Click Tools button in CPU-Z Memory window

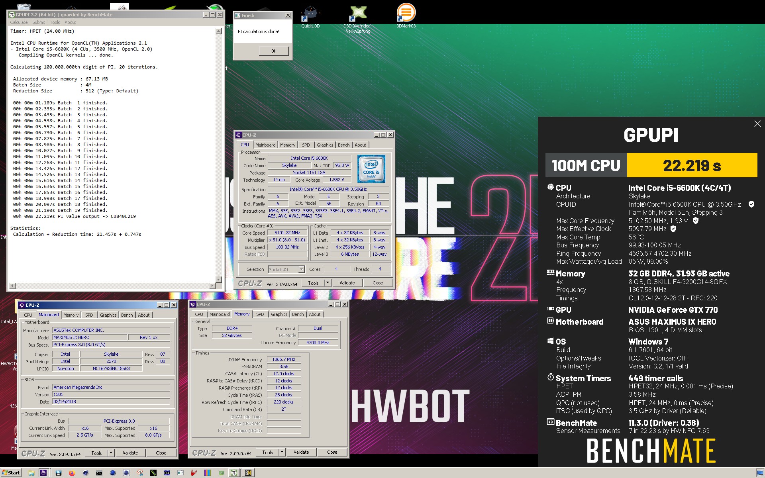(x=267, y=452)
